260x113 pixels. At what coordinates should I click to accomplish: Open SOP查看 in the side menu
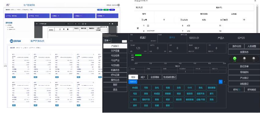coord(115,51)
